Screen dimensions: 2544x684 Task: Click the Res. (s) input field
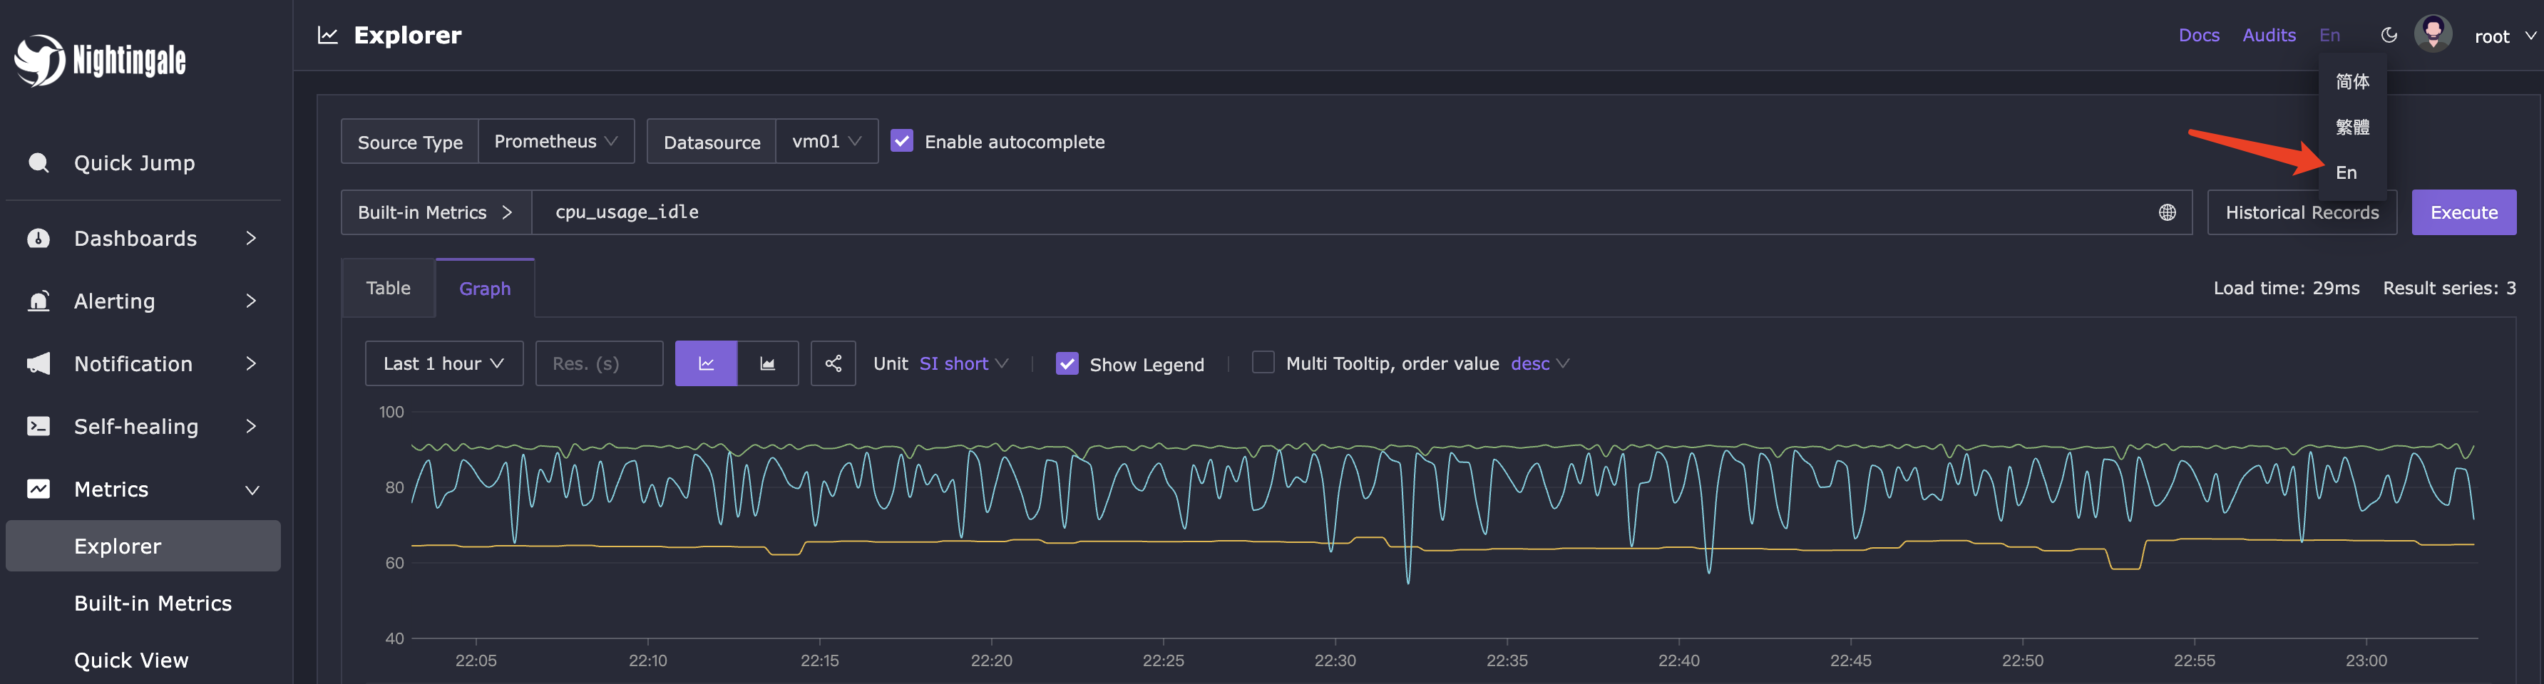pos(598,363)
